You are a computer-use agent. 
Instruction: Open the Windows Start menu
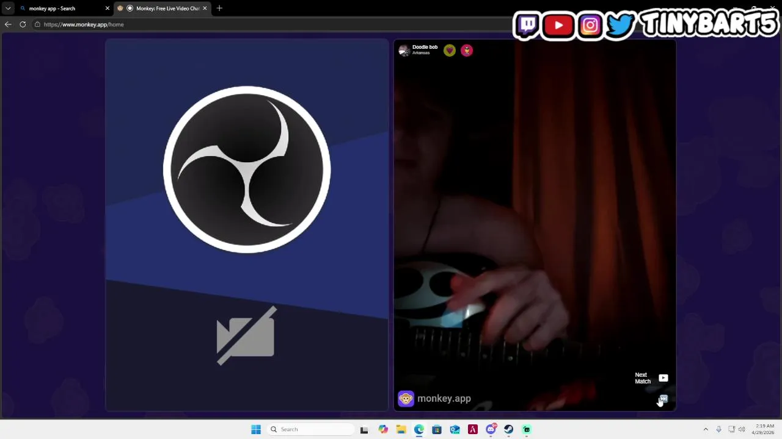coord(256,429)
